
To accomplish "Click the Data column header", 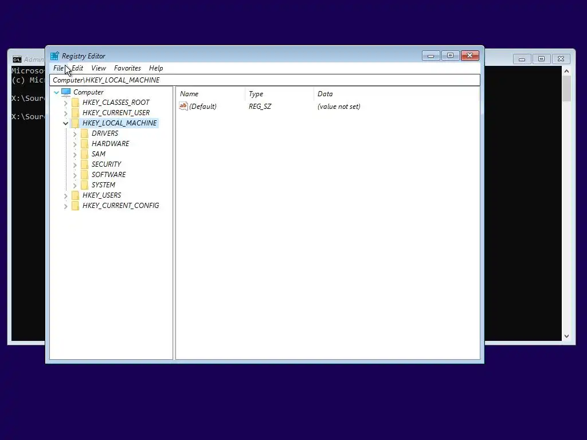I will (397, 94).
